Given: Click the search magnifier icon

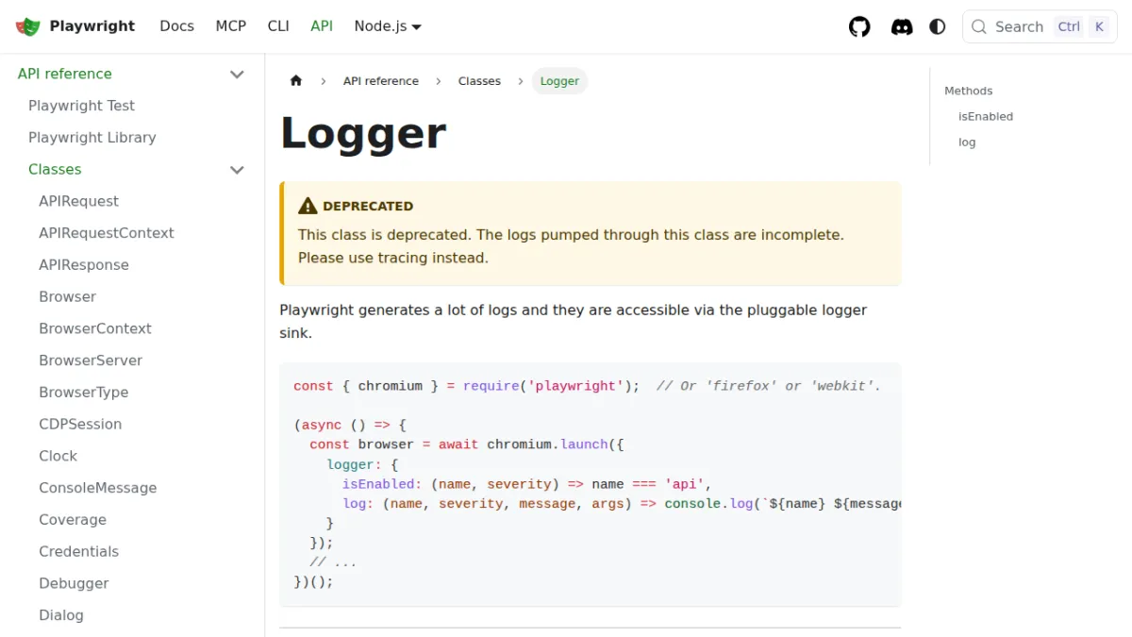Looking at the screenshot, I should pos(979,26).
